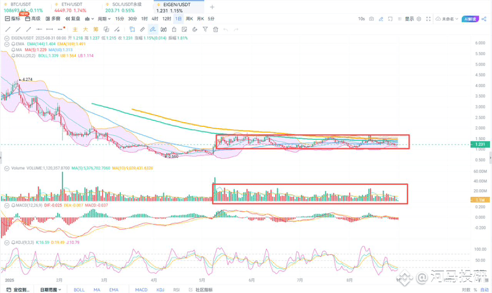Click the filter funnel icon
The image size is (492, 293).
point(205,29)
